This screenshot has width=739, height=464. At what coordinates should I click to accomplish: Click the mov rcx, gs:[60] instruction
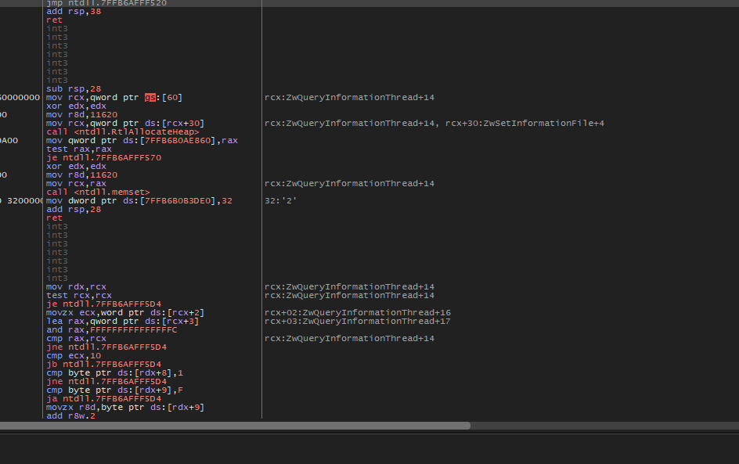click(114, 98)
